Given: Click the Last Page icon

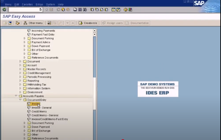Looking at the screenshot, I should point(106,10).
